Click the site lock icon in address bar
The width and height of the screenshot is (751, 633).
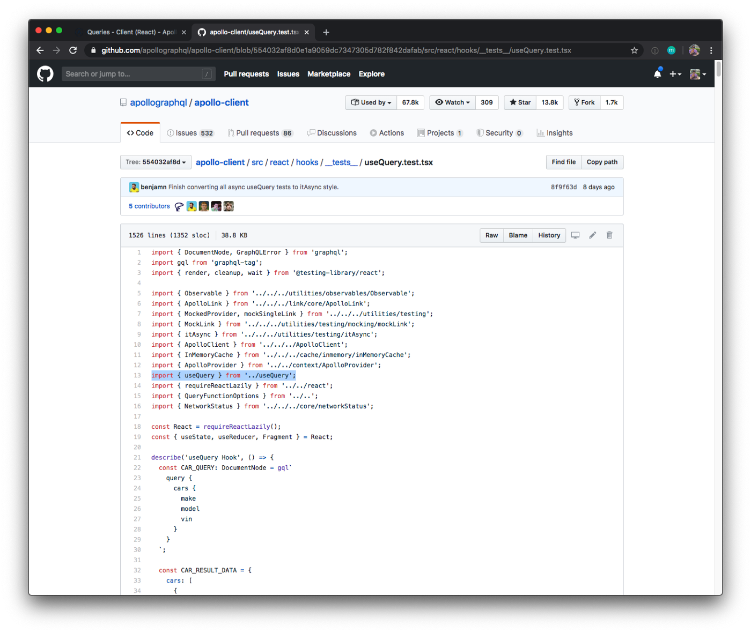93,50
